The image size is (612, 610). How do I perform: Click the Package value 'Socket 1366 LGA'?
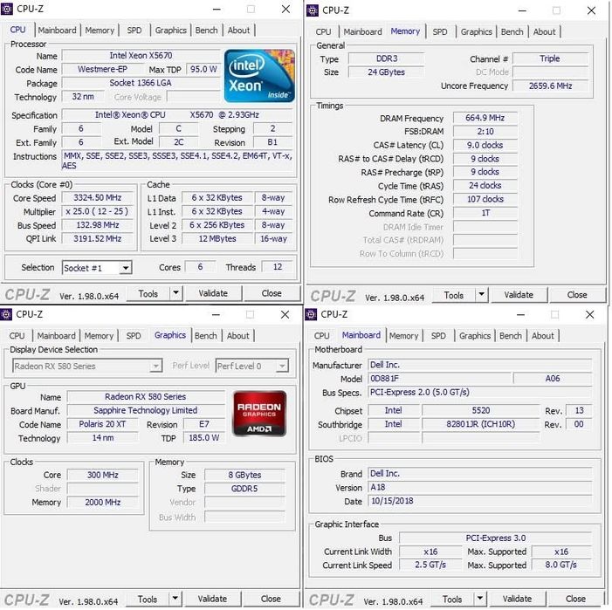141,83
